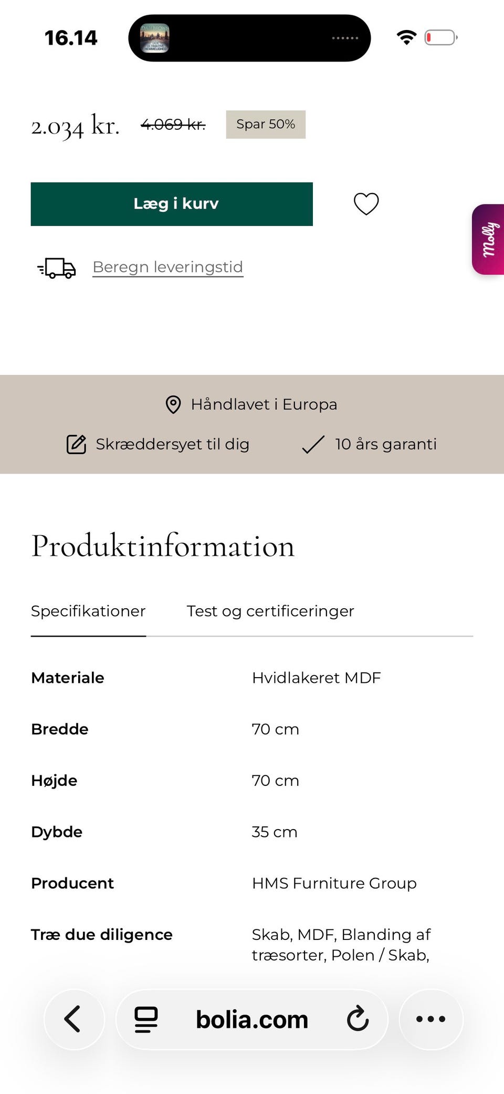Add product with Læg i kurv button
This screenshot has width=504, height=1094.
(x=172, y=204)
